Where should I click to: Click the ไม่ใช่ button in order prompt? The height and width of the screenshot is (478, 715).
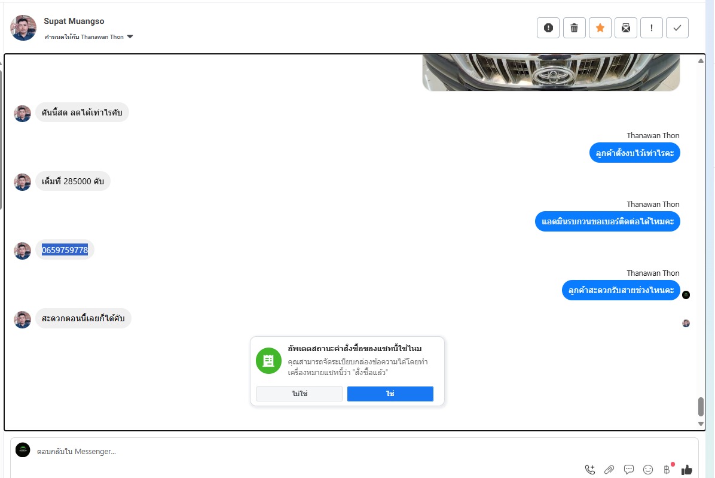299,394
